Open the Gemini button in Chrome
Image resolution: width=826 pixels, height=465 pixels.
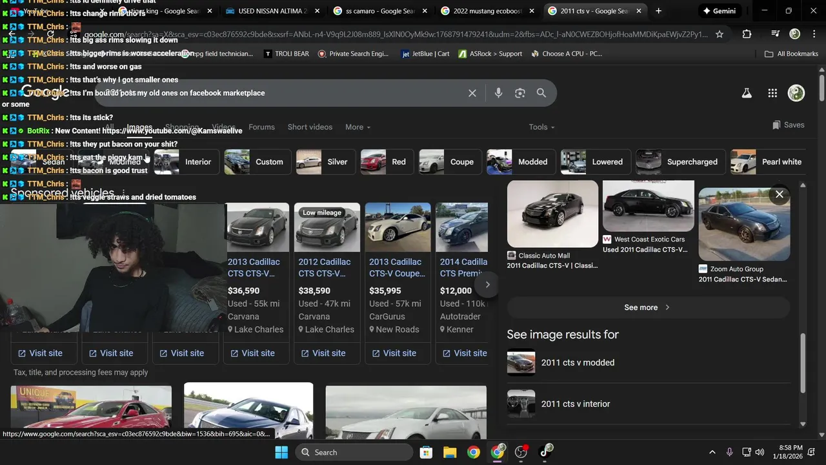[x=720, y=11]
